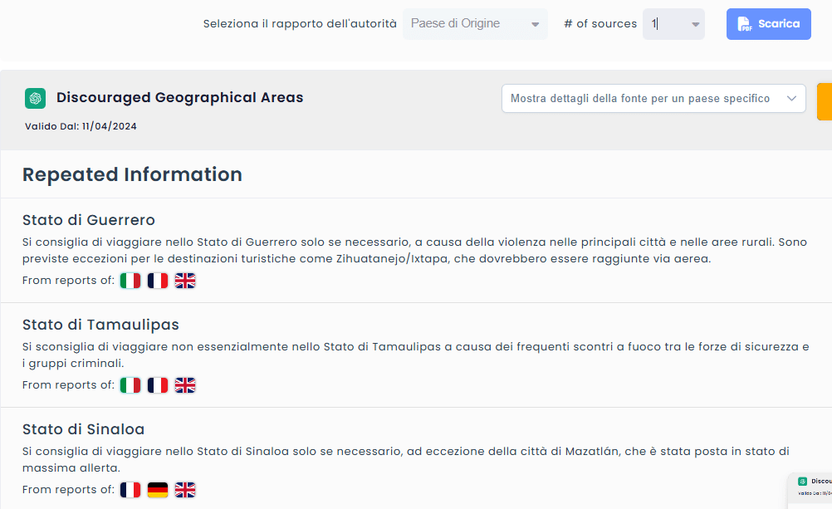
Task: Open the Mostra dettagli della fonte dropdown
Action: pyautogui.click(x=653, y=99)
